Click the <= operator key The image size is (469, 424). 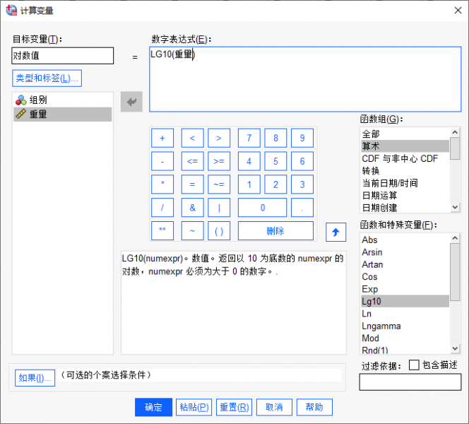click(x=192, y=161)
